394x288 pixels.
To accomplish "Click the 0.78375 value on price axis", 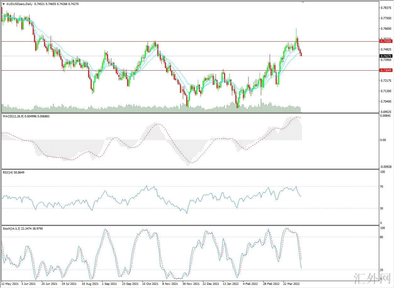I will click(386, 8).
